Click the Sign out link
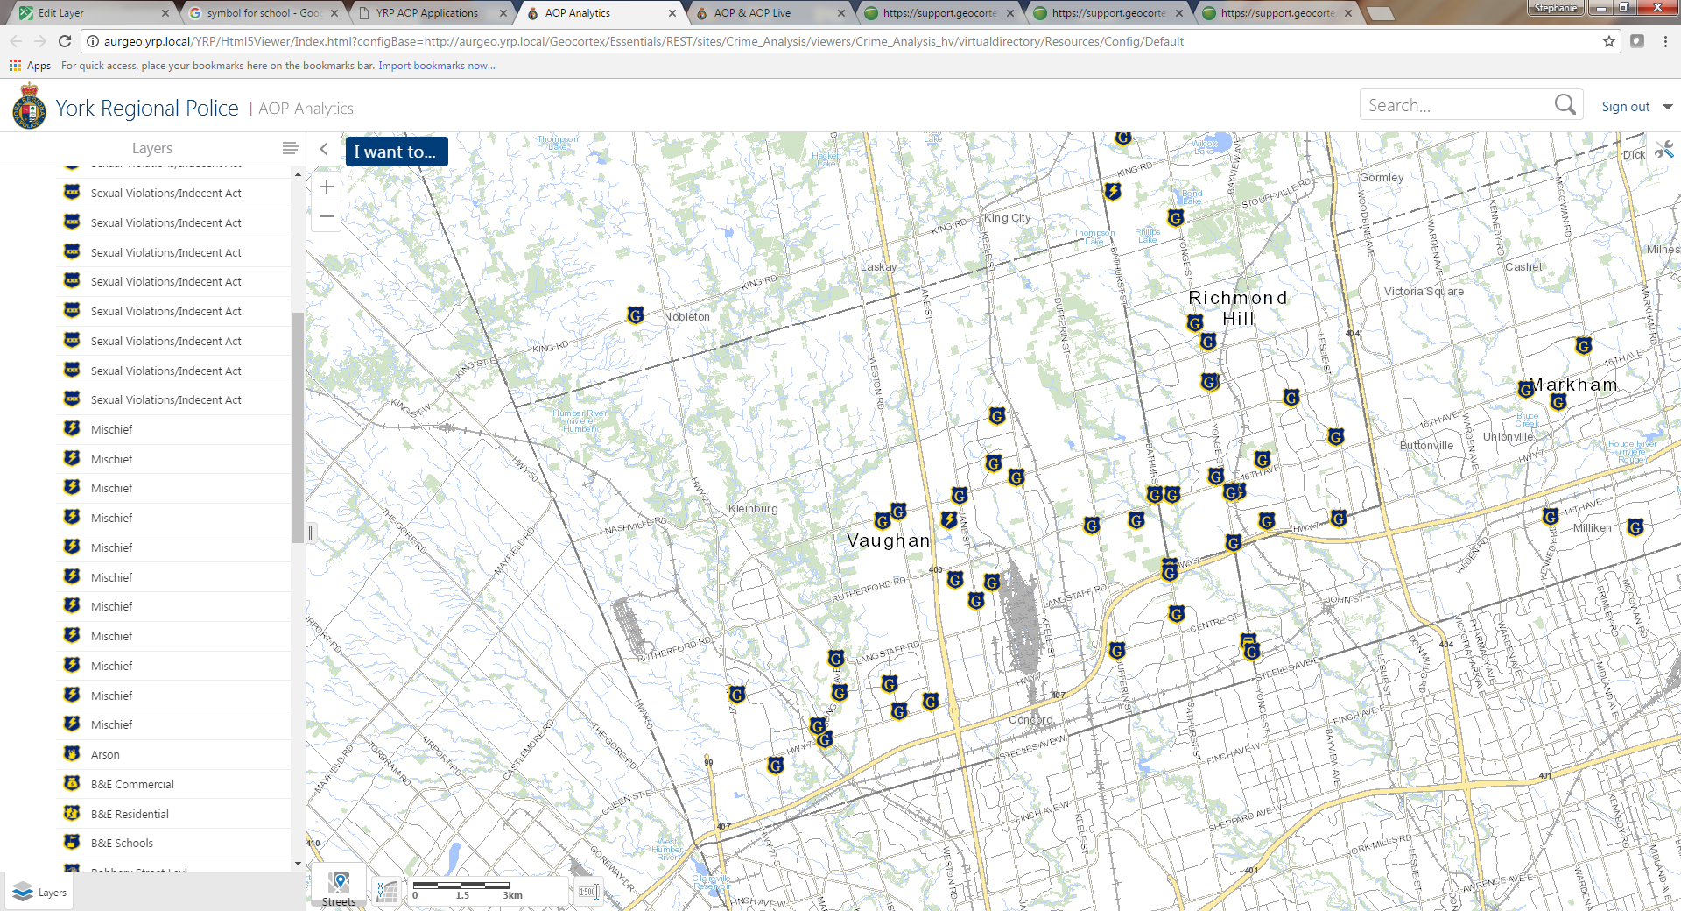The image size is (1681, 911). click(x=1625, y=107)
